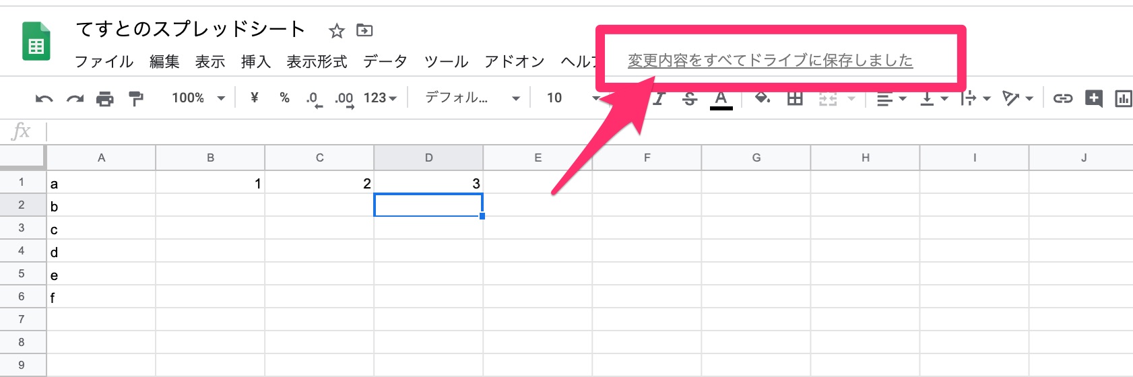The image size is (1133, 377).
Task: Add a comment using the toolbar icon
Action: [x=1094, y=99]
